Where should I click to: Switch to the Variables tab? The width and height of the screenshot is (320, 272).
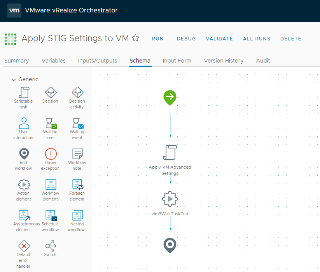tap(53, 61)
